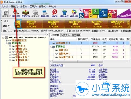Click the 恢复文件 toolbar icon
131x99 pixels.
pyautogui.click(x=26, y=14)
